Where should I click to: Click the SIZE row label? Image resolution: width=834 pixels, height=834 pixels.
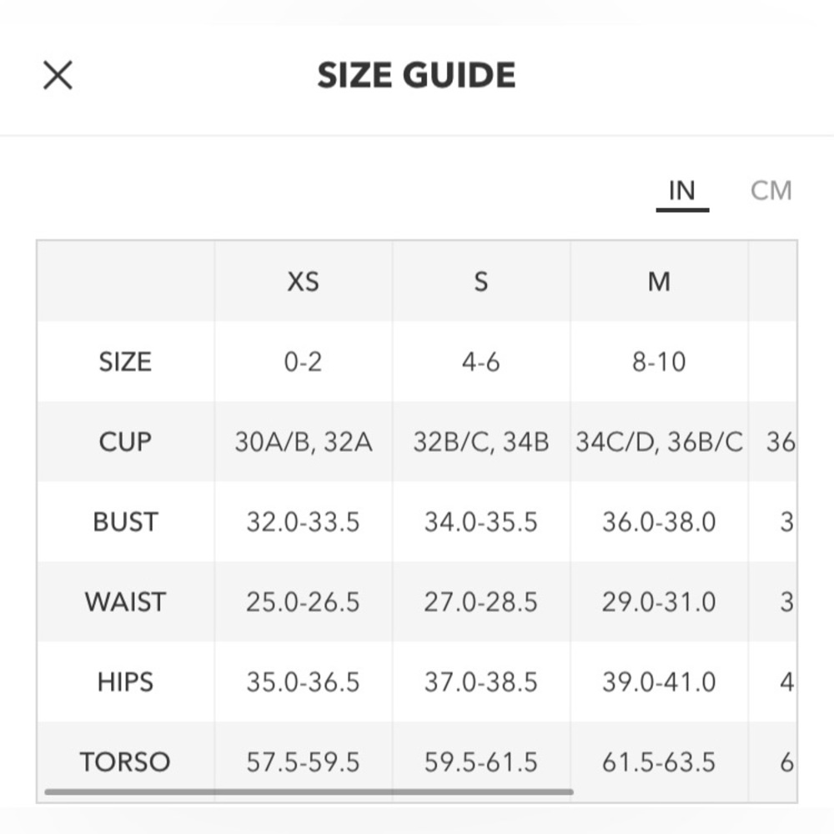click(x=125, y=362)
